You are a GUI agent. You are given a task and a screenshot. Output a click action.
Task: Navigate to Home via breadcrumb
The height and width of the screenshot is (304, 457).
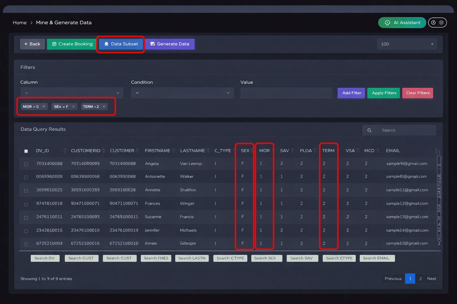20,23
